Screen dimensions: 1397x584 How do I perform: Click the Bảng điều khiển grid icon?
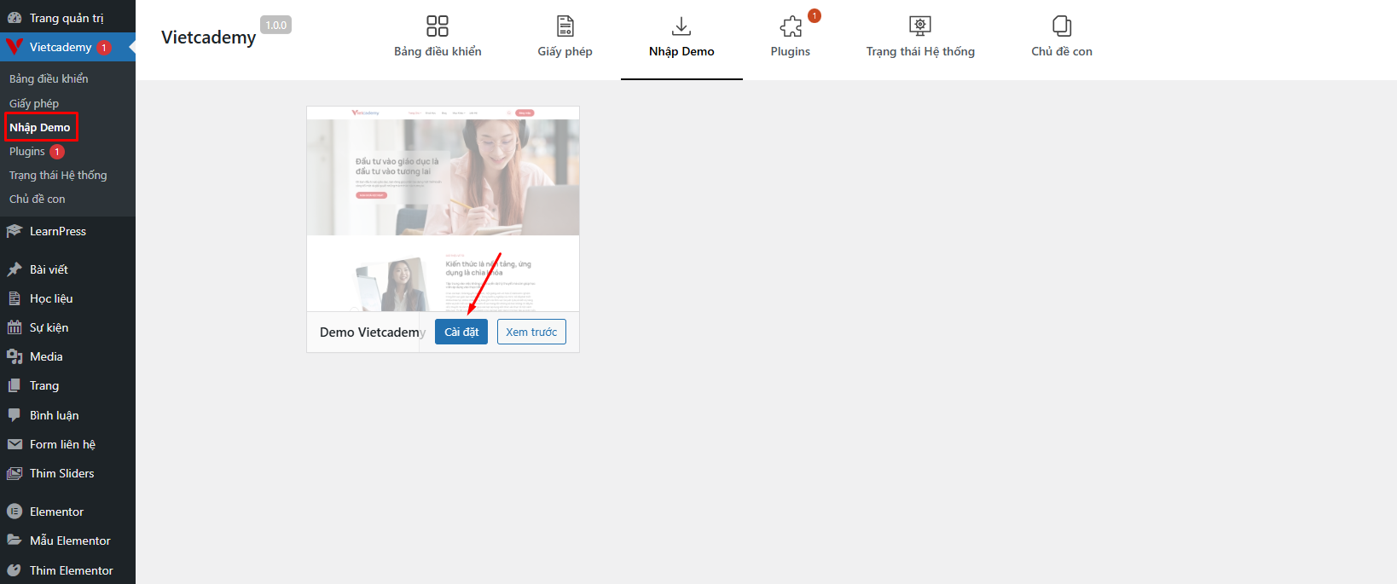click(438, 26)
